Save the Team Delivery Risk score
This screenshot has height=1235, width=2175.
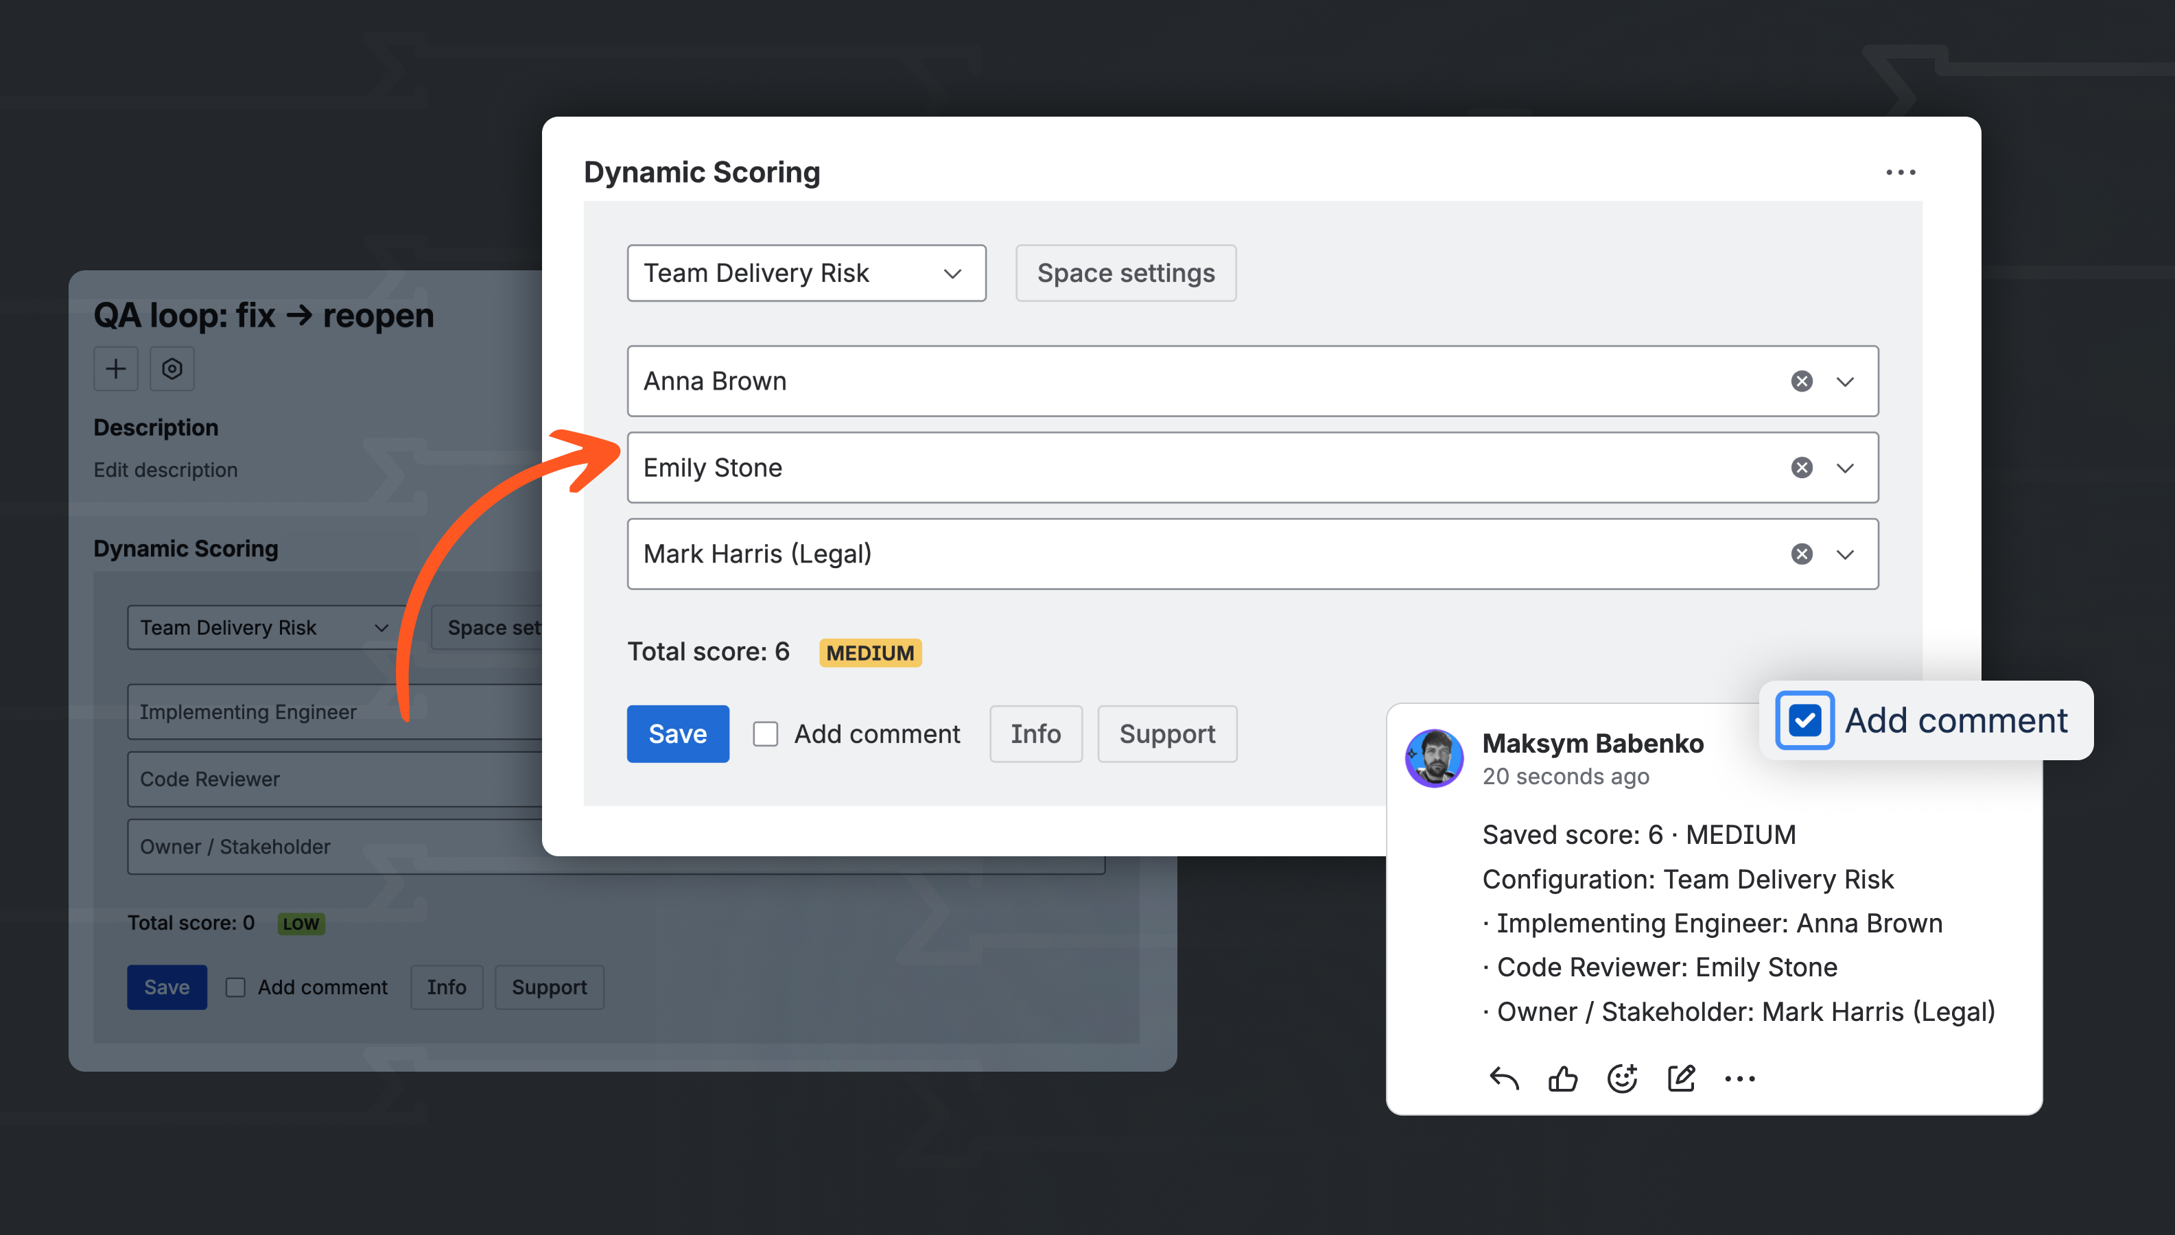677,733
